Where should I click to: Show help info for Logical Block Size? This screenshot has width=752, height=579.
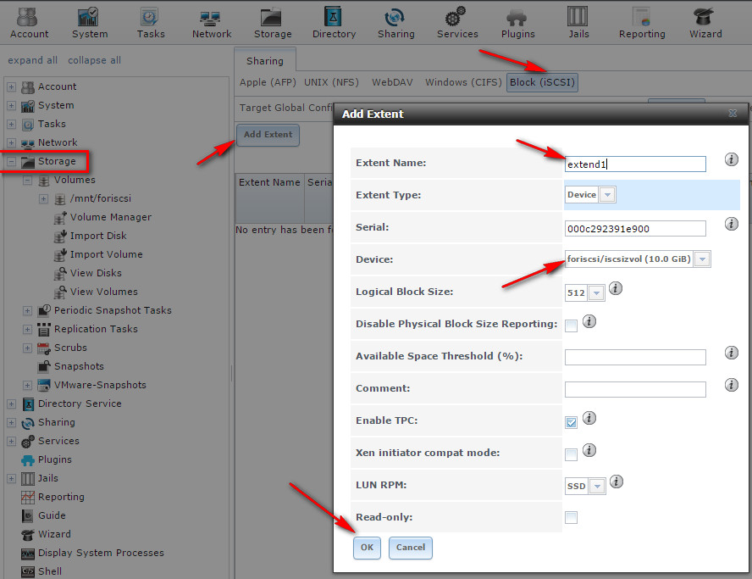(616, 288)
